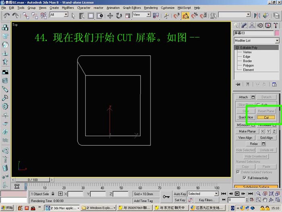Click the Redo arrow in the main toolbar
The height and width of the screenshot is (212, 282).
tap(15, 16)
